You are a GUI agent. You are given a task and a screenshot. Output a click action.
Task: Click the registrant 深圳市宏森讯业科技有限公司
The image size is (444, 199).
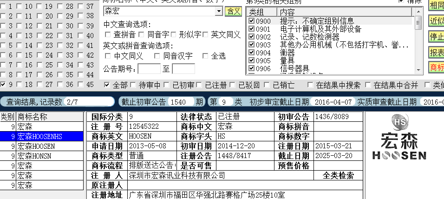[x=177, y=175]
